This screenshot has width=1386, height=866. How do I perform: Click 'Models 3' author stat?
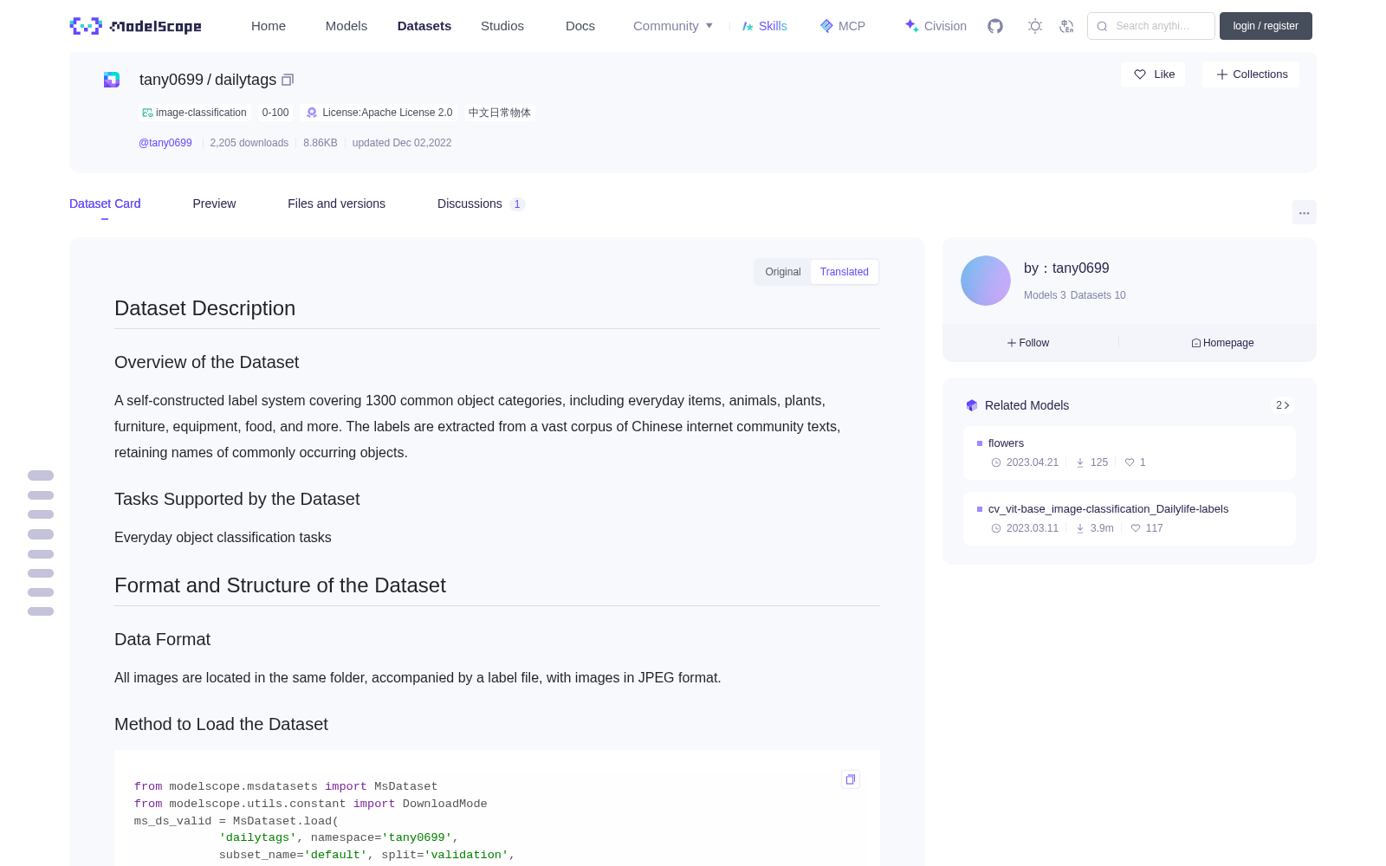click(1045, 295)
